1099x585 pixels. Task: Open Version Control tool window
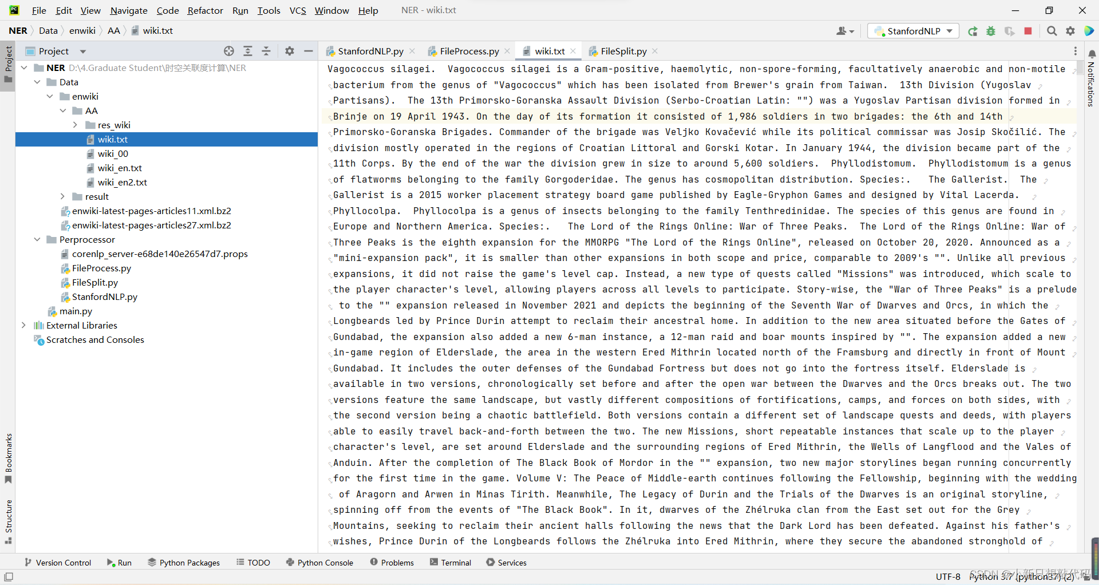click(58, 563)
